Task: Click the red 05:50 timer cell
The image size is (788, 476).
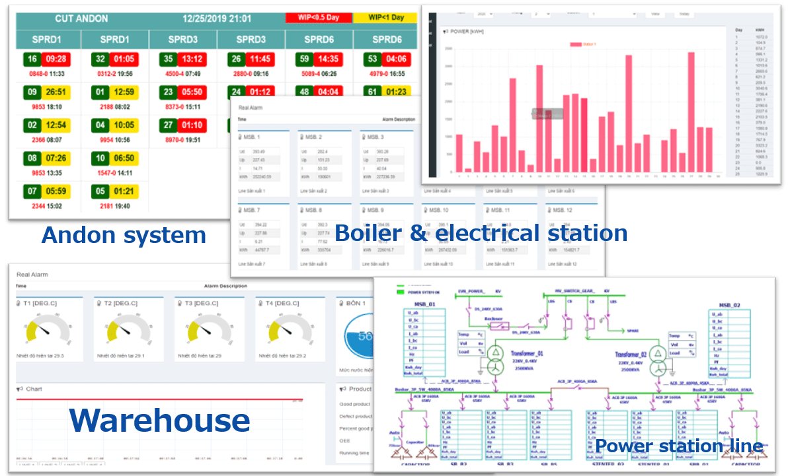Action: (192, 92)
